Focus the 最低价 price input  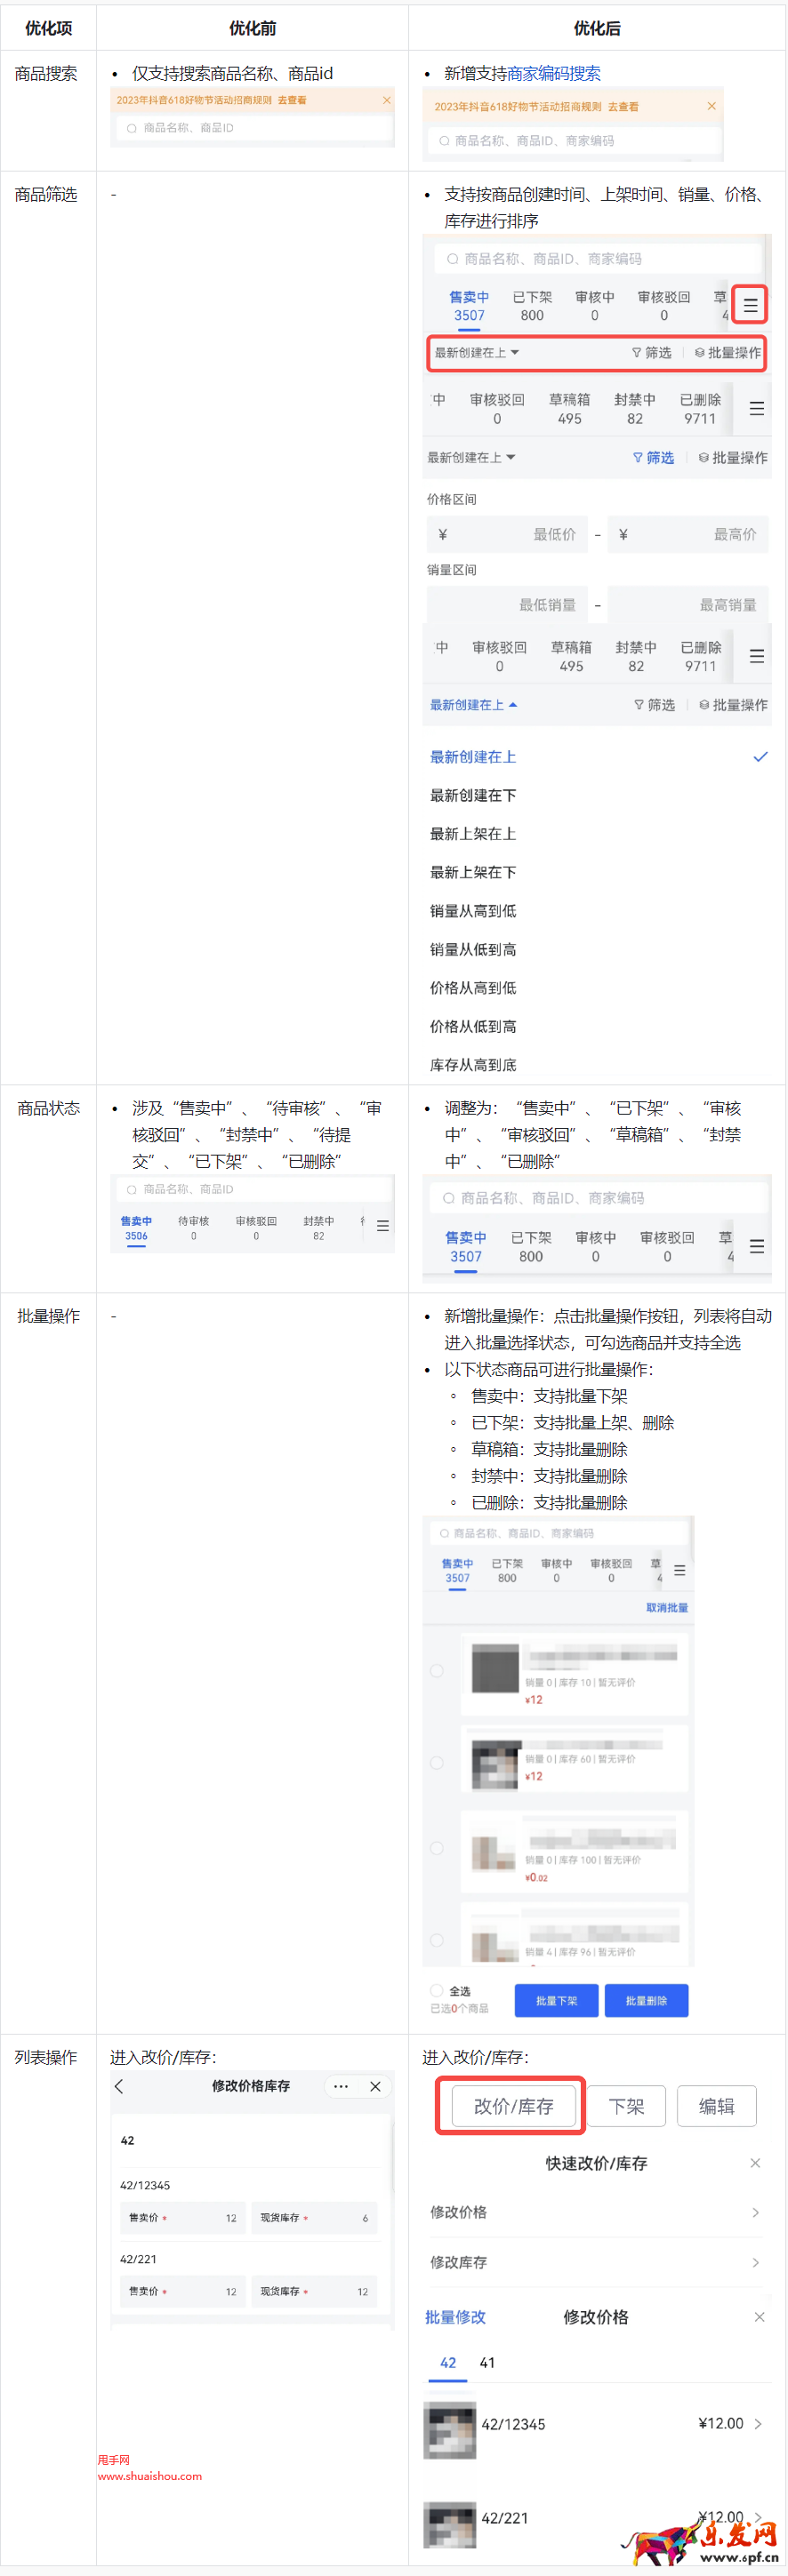coord(507,534)
